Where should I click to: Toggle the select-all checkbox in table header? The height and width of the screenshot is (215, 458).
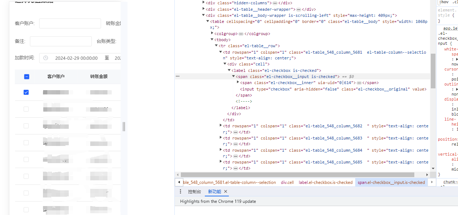click(26, 77)
